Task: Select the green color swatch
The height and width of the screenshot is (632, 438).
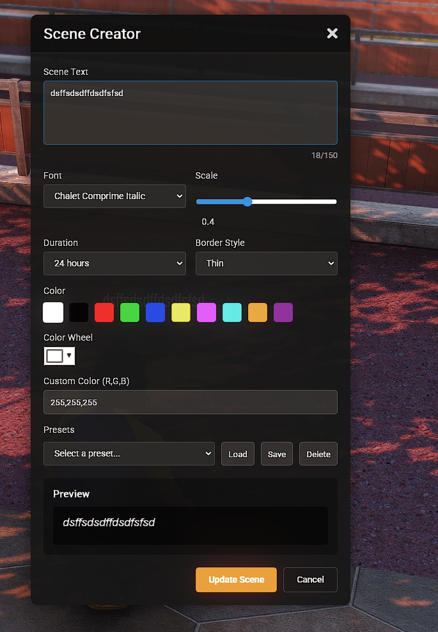Action: click(130, 312)
